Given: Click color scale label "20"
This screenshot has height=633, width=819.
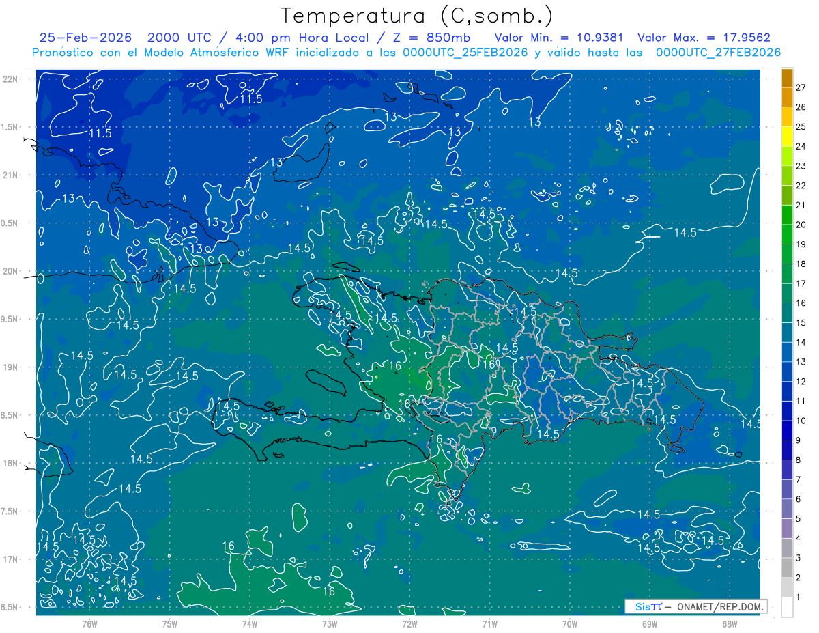Looking at the screenshot, I should coord(801,225).
